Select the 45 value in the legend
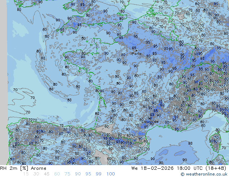This screenshot has width=229, height=177. point(47,174)
